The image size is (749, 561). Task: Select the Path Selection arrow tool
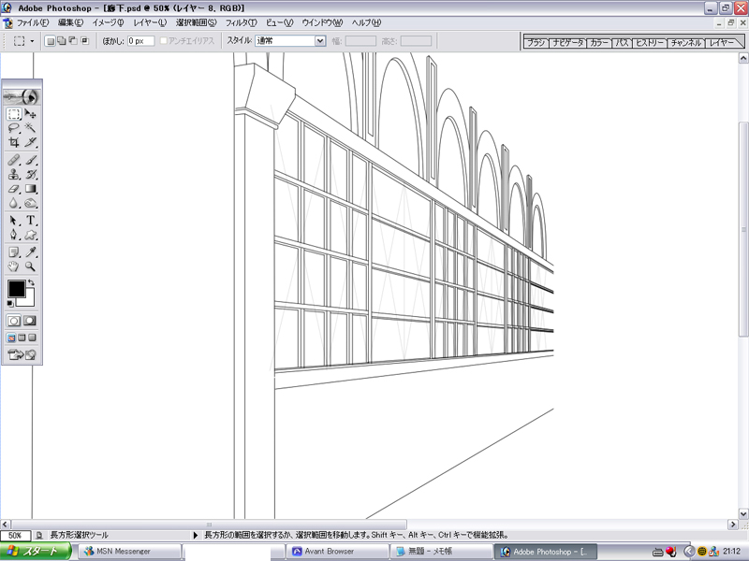[14, 221]
